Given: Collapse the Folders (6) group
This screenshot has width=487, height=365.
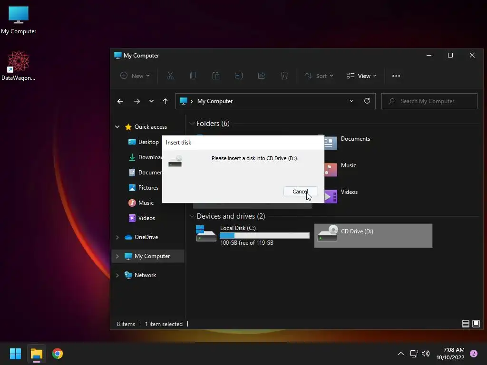Looking at the screenshot, I should tap(192, 124).
